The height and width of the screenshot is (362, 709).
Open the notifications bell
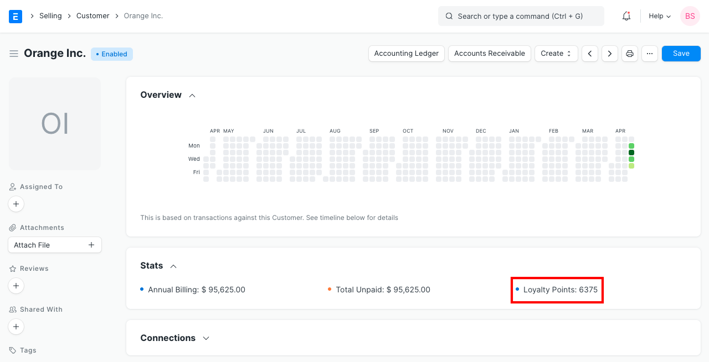pos(626,16)
